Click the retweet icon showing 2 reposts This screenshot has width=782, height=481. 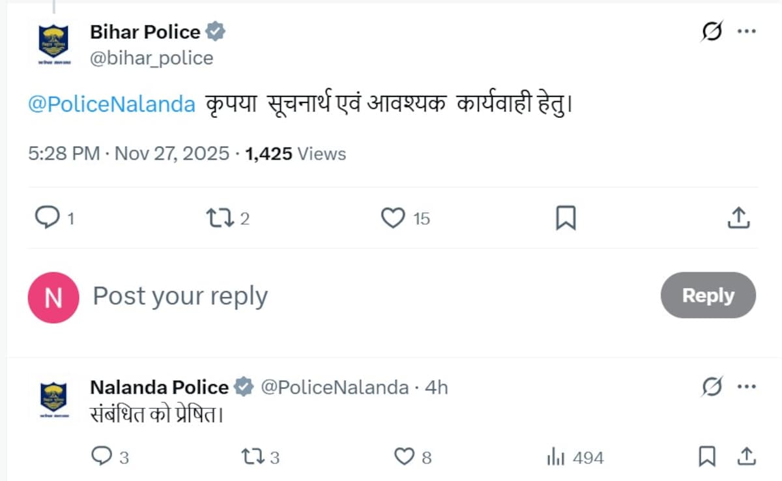218,218
